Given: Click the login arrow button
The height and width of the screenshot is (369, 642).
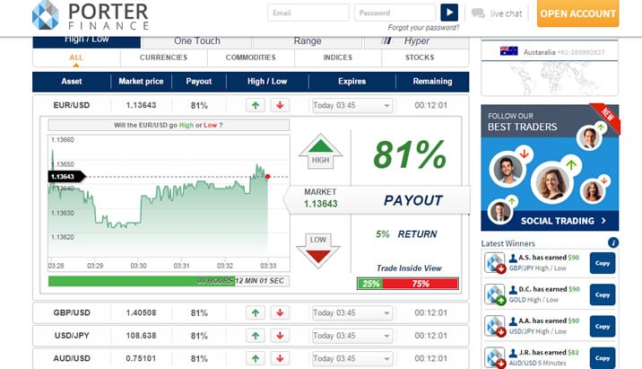Looking at the screenshot, I should [x=449, y=13].
